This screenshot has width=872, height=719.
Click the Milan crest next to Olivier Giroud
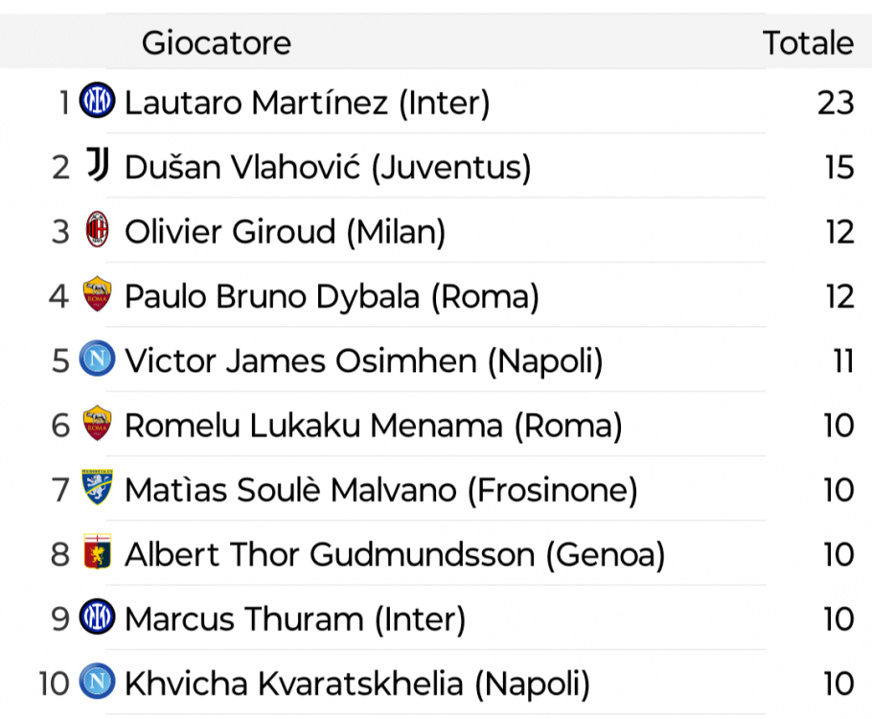coord(98,229)
